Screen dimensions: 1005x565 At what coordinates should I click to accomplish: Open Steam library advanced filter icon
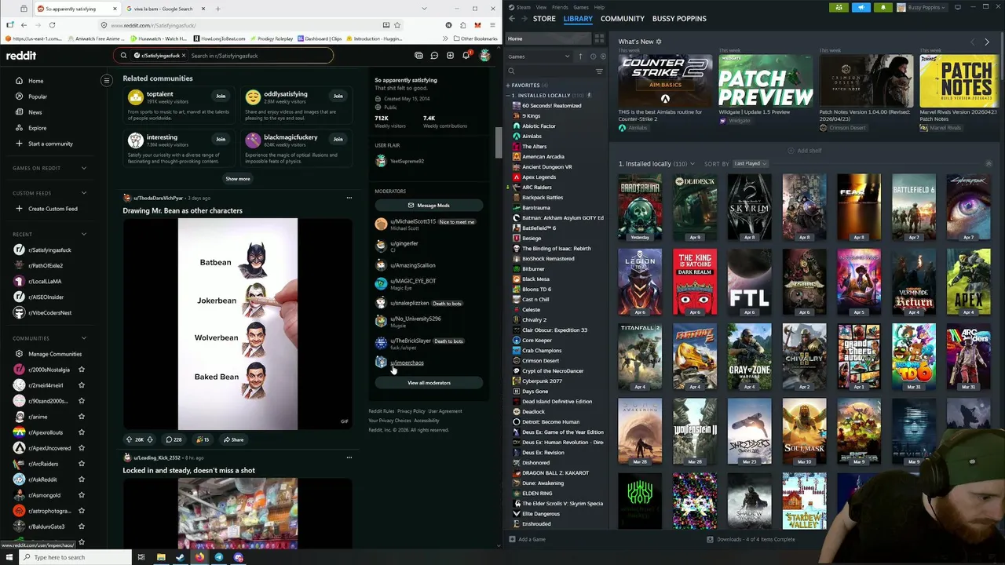[x=599, y=71]
